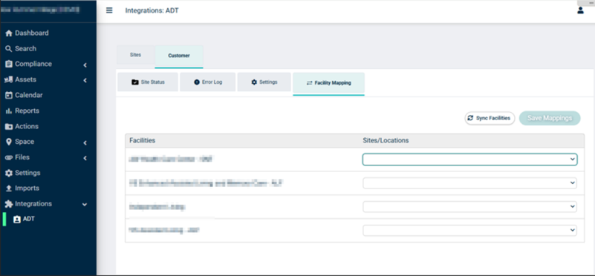Image resolution: width=595 pixels, height=276 pixels.
Task: Open fourth facility Sites/Locations dropdown
Action: (x=469, y=230)
